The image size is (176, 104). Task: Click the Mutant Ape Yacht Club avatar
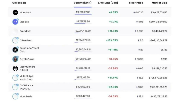[15, 78]
